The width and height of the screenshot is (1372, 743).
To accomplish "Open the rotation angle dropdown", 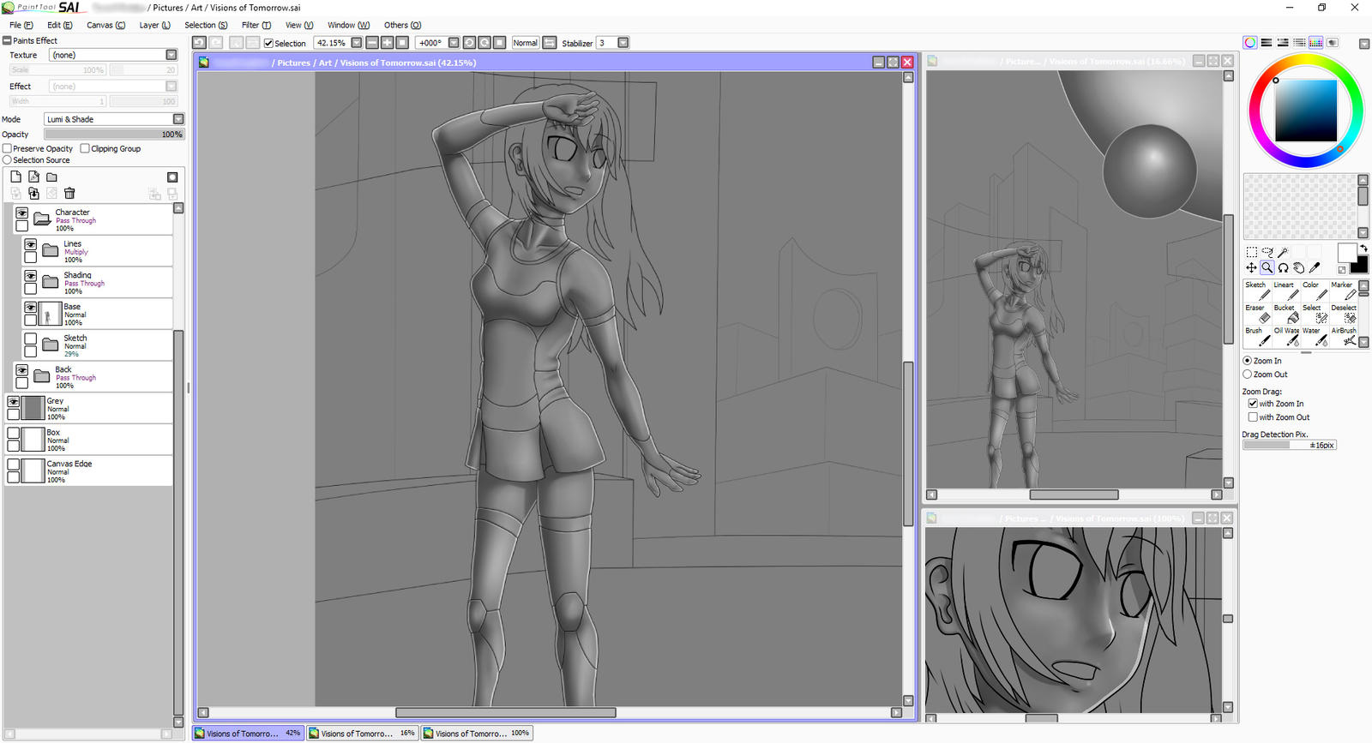I will 454,42.
